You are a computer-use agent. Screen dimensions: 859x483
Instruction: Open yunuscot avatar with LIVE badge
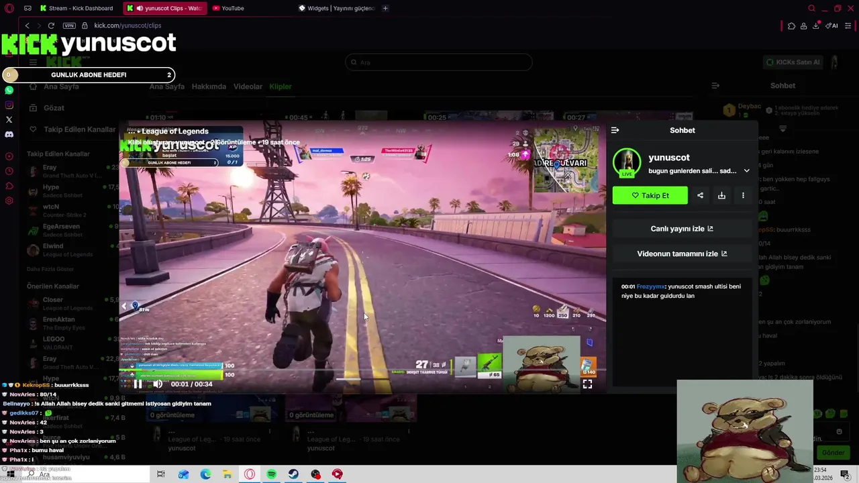click(626, 163)
